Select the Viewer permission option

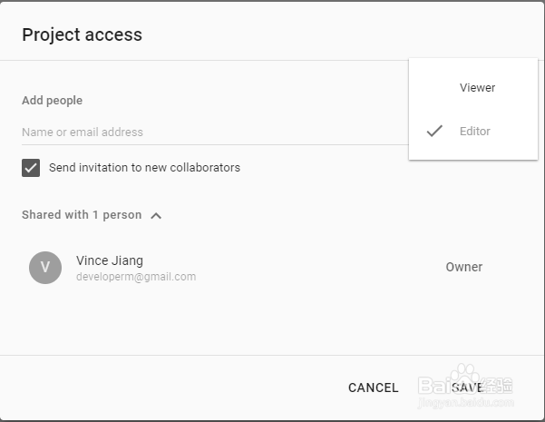[477, 88]
